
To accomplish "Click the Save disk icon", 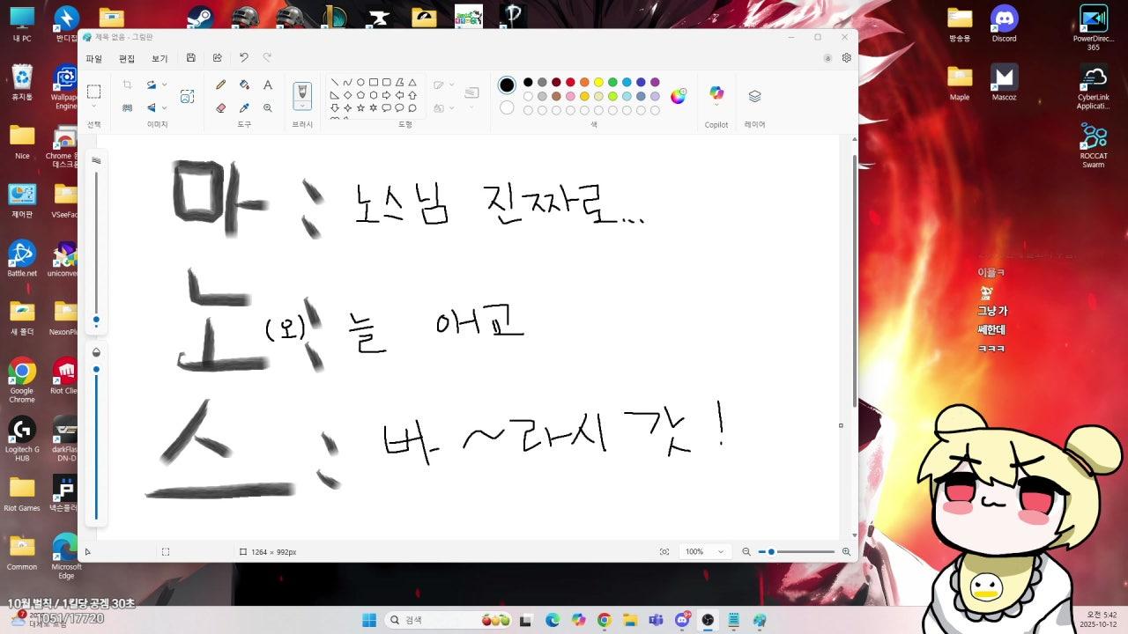I will [191, 58].
